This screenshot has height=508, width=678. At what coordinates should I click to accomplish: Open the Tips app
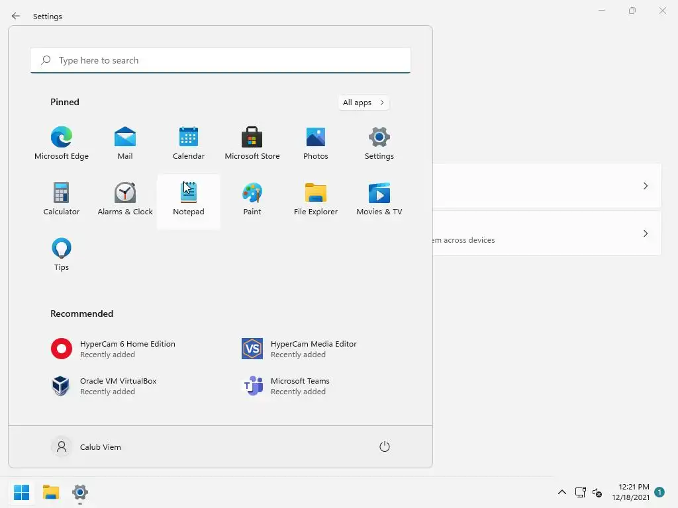pyautogui.click(x=62, y=255)
